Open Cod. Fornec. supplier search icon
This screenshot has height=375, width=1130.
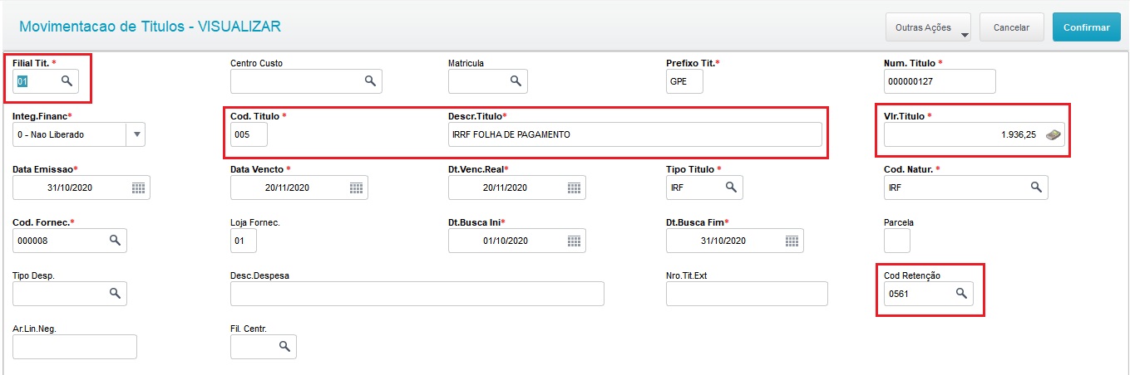pos(115,241)
